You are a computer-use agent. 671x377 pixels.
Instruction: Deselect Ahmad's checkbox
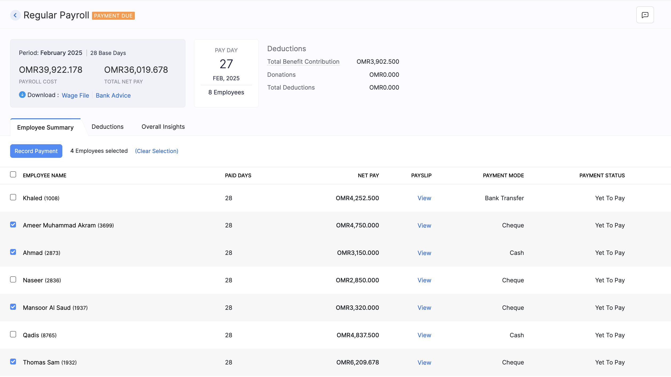tap(13, 252)
